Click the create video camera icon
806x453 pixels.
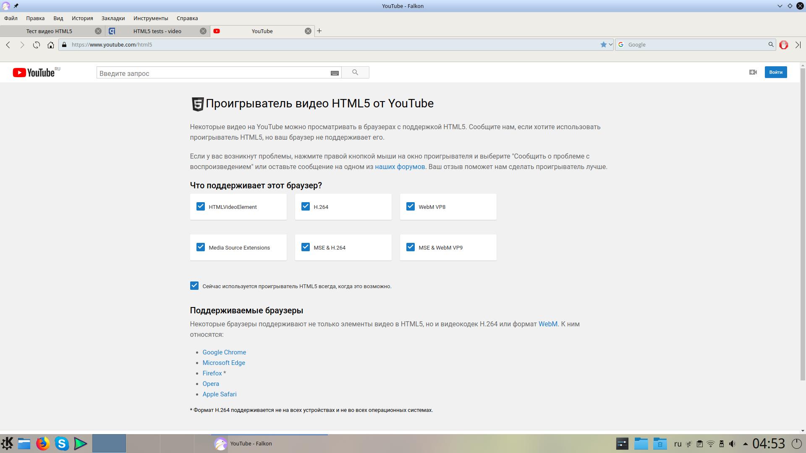[x=753, y=72]
